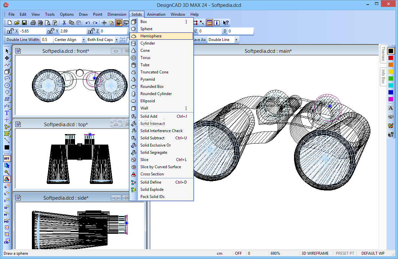Open Print Preview magnifier icon
This screenshot has width=398, height=259.
click(x=47, y=23)
